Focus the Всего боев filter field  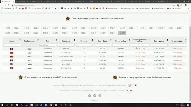point(102,45)
